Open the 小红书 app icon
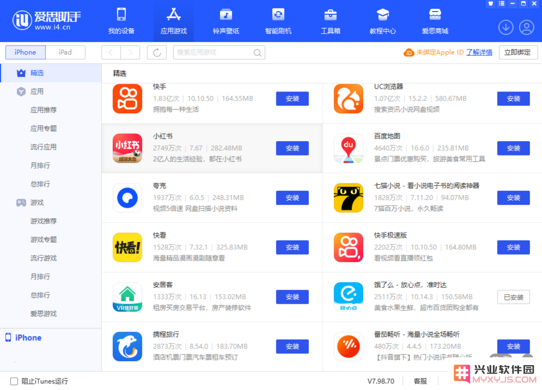The height and width of the screenshot is (390, 542). [x=127, y=148]
